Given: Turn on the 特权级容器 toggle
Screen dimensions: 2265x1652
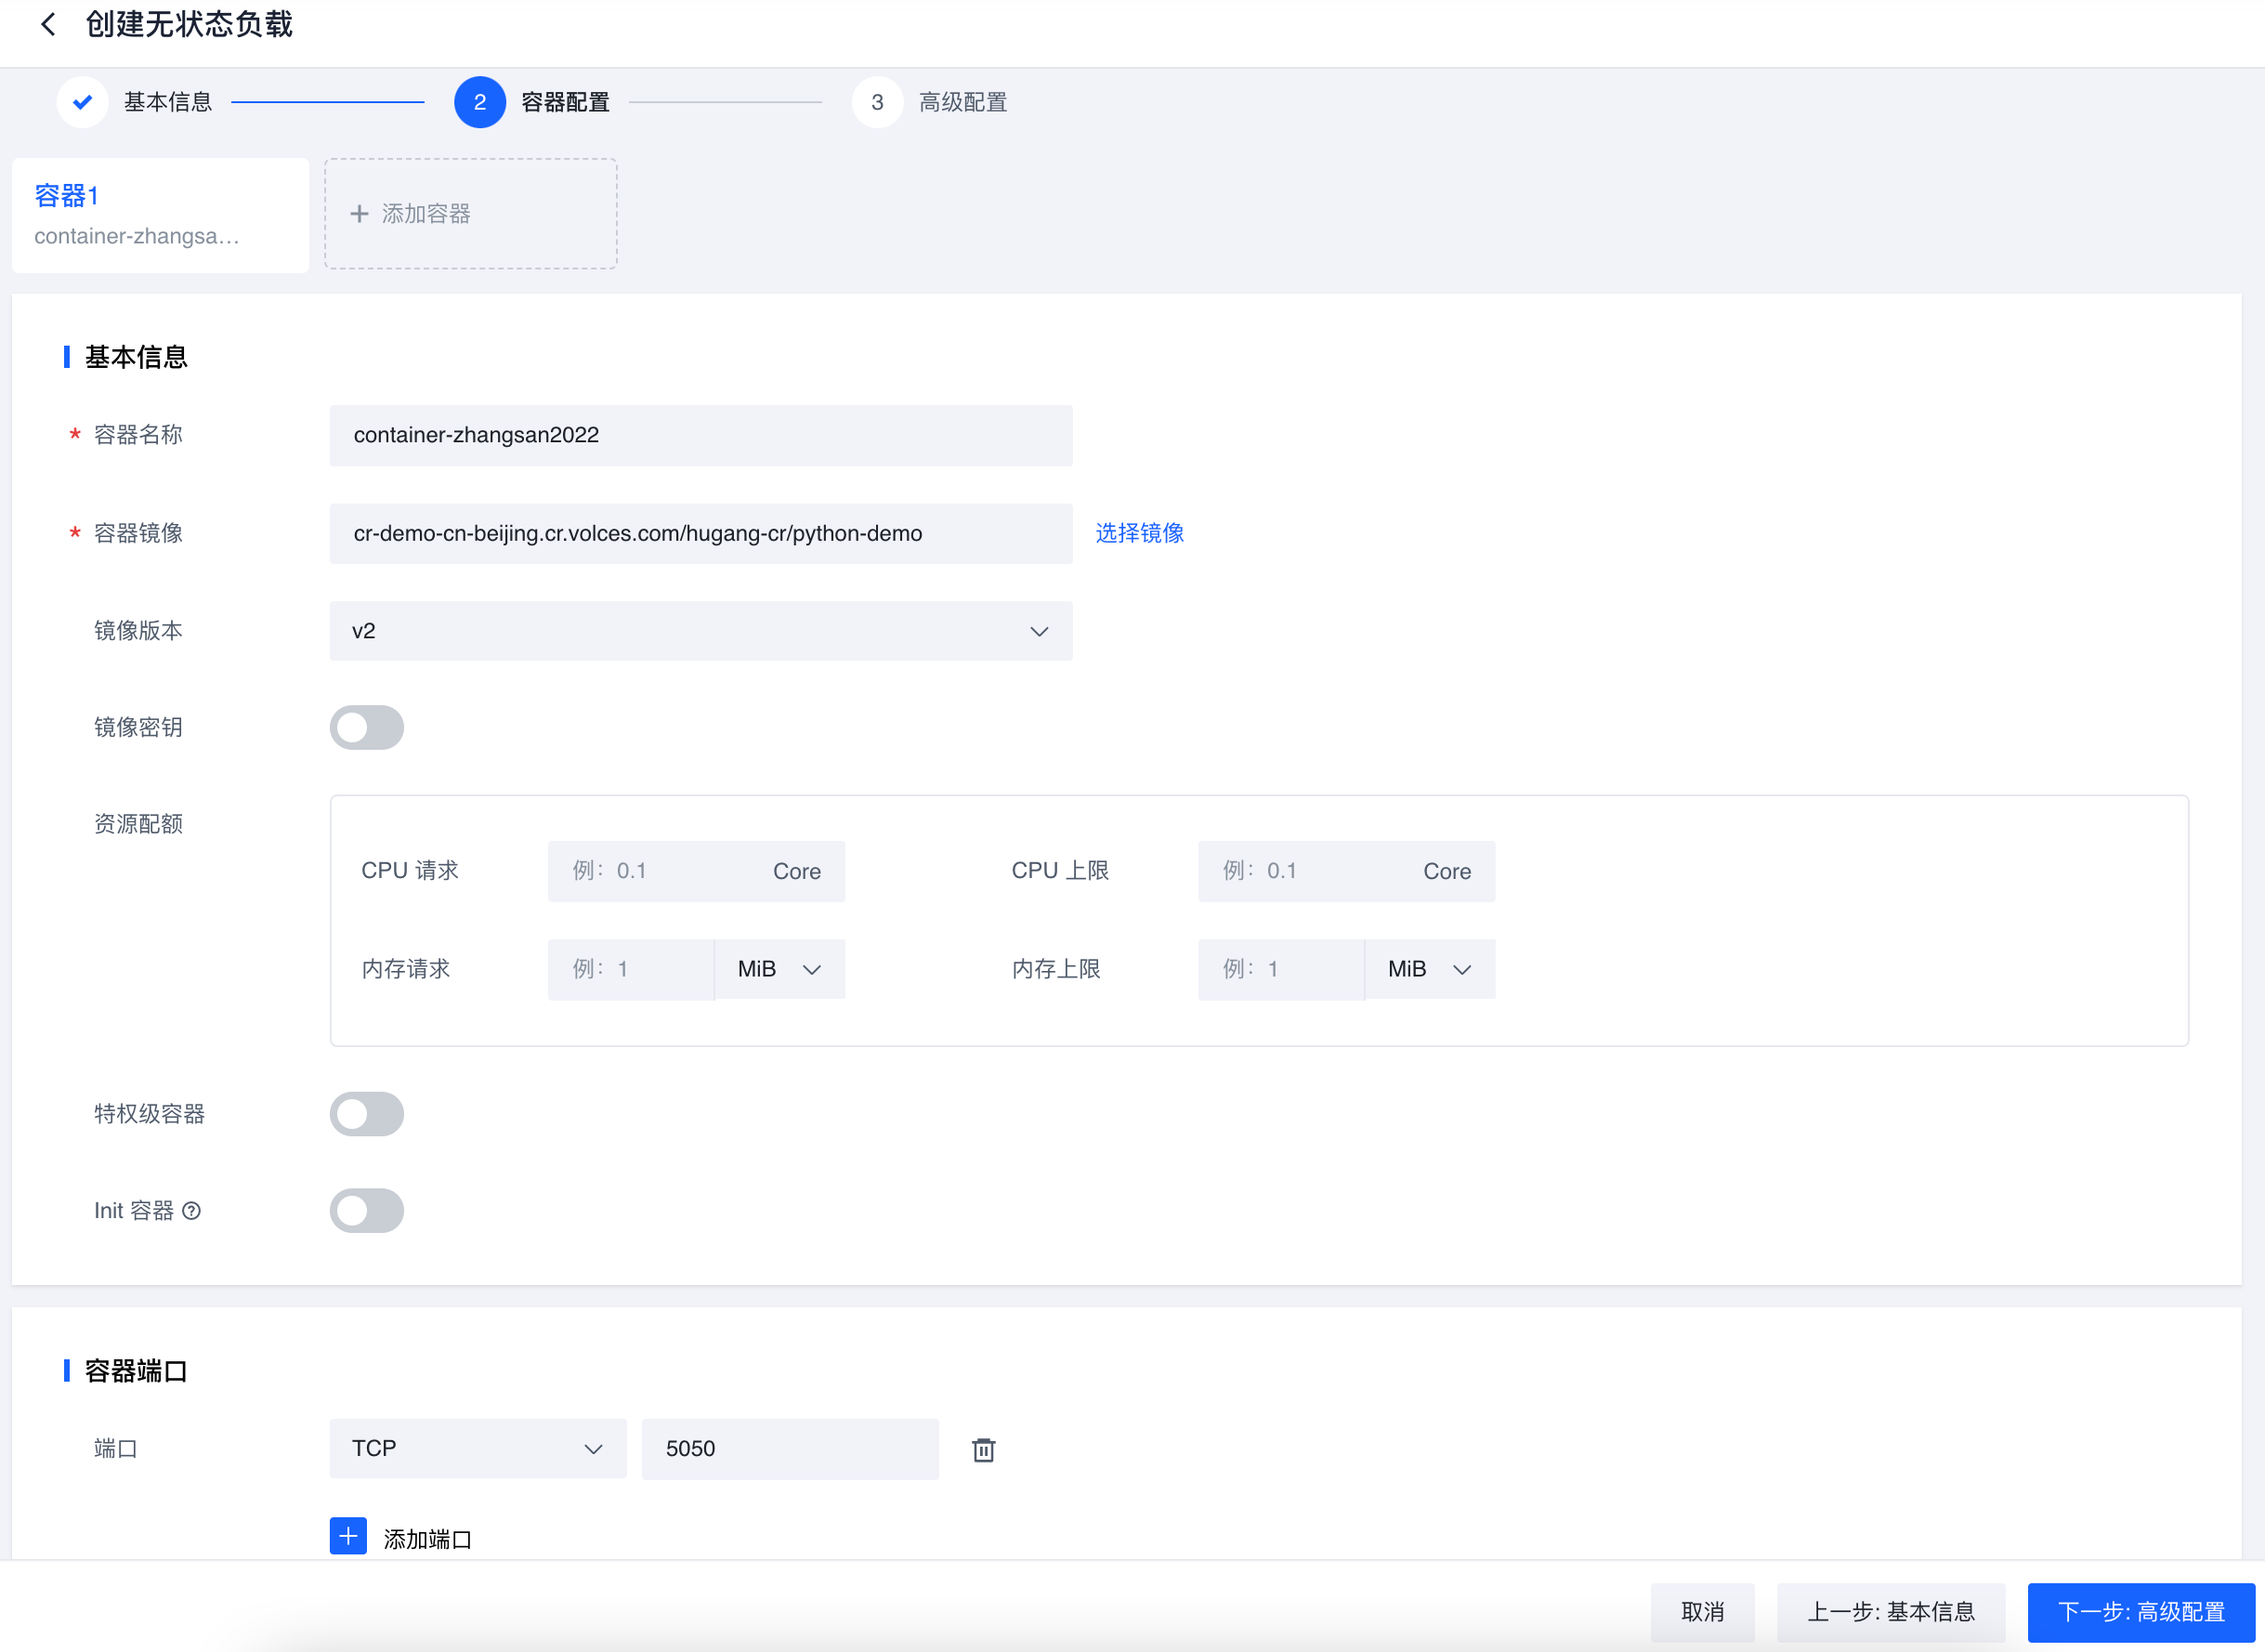Looking at the screenshot, I should 367,1114.
